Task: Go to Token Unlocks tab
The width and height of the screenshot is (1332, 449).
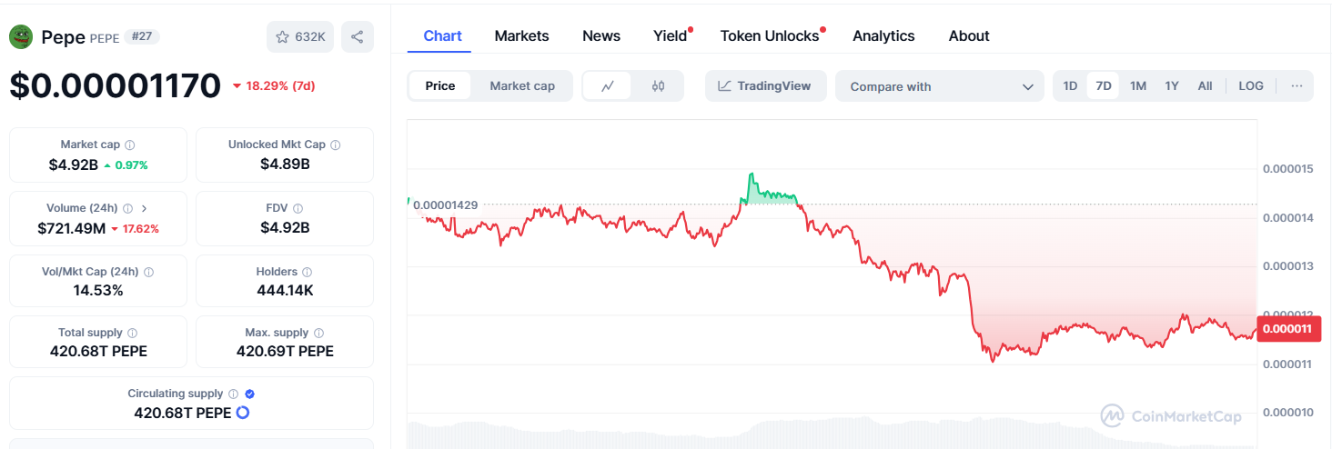Action: click(x=770, y=36)
